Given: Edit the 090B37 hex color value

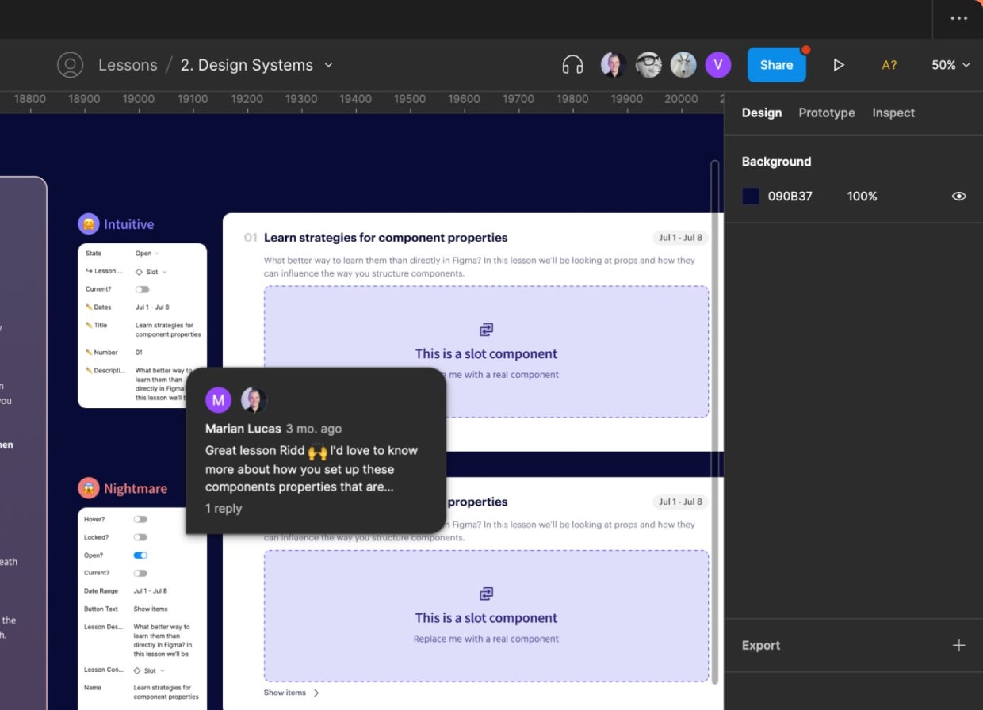Looking at the screenshot, I should point(790,196).
